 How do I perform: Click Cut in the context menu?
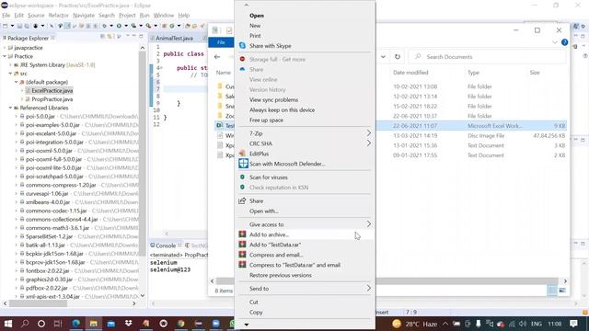tap(254, 302)
